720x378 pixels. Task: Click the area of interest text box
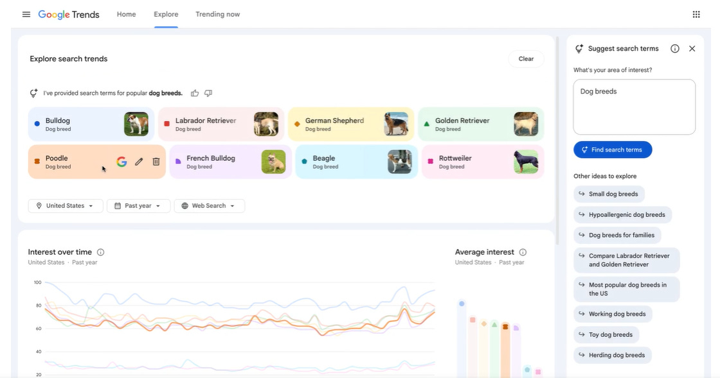634,107
